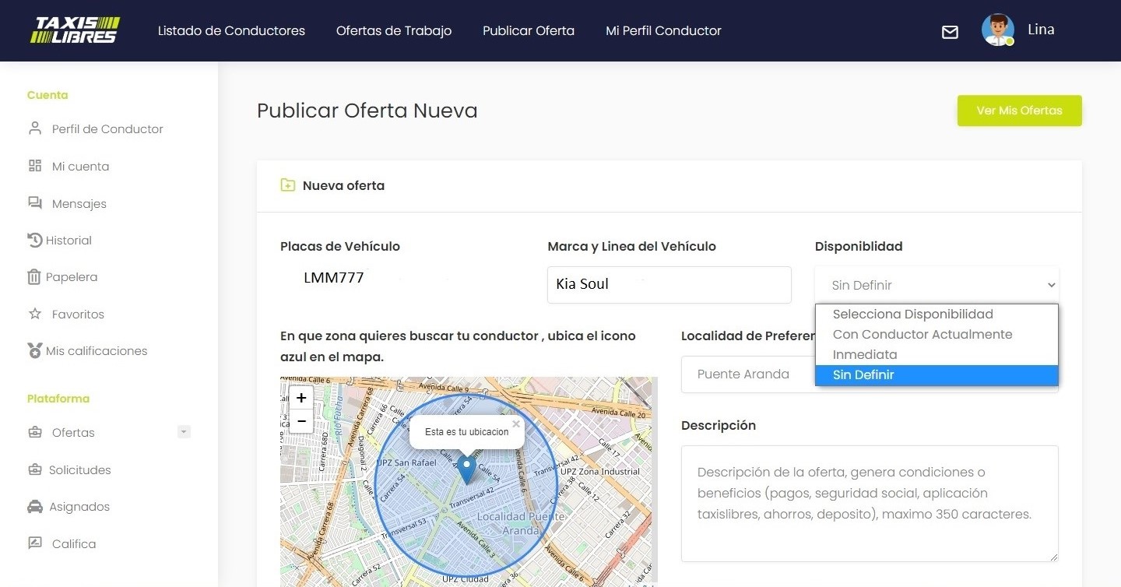1121x587 pixels.
Task: Click the Asignados car icon
Action: (x=35, y=507)
